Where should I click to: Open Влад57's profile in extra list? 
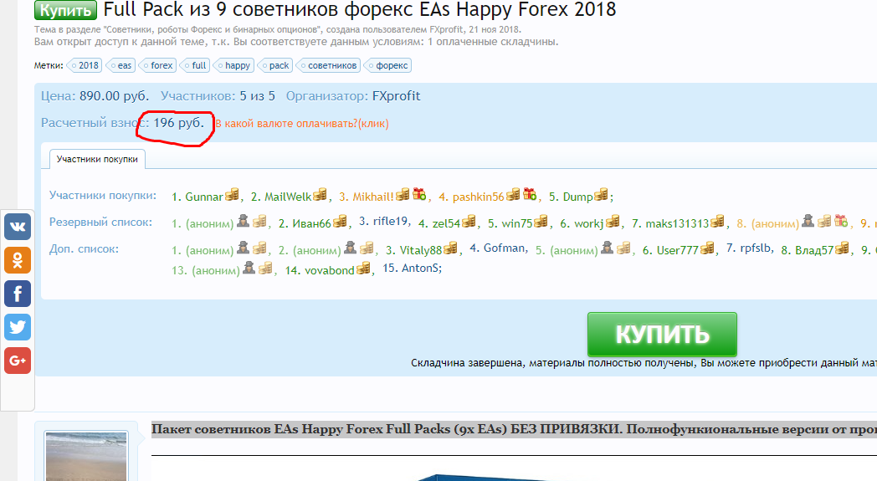coord(814,251)
